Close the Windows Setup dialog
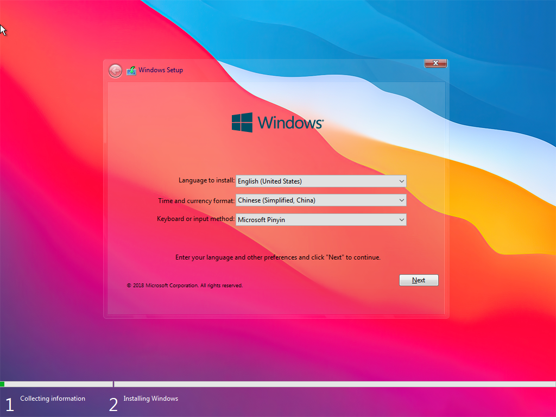 (435, 63)
